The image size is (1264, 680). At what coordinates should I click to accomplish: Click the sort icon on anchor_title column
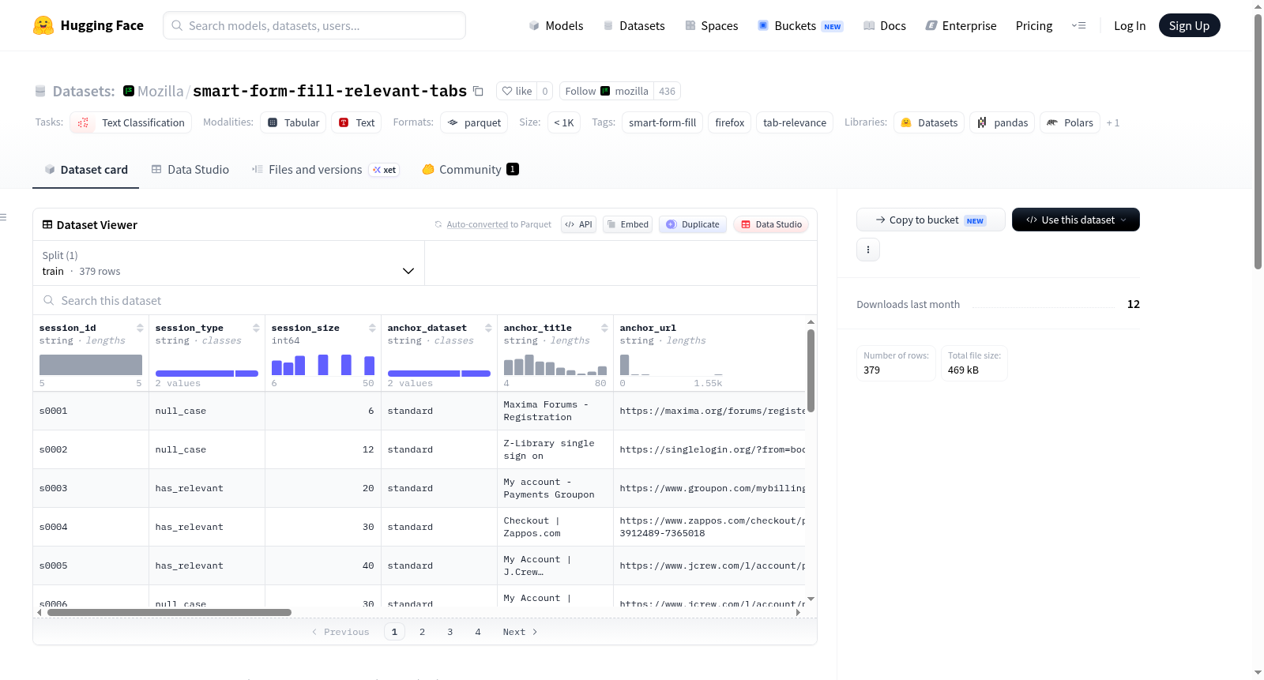(x=604, y=328)
